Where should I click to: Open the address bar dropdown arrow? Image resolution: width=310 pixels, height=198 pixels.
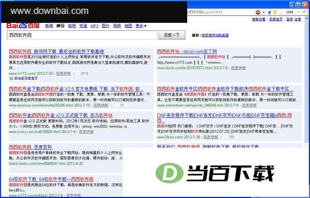tap(298, 12)
